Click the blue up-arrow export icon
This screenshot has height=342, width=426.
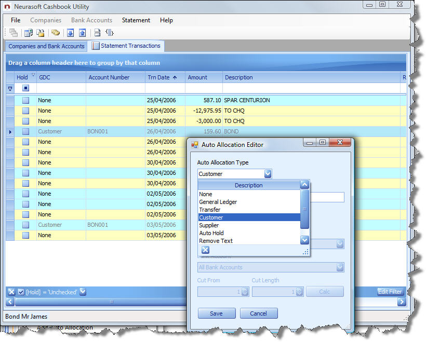click(x=83, y=32)
